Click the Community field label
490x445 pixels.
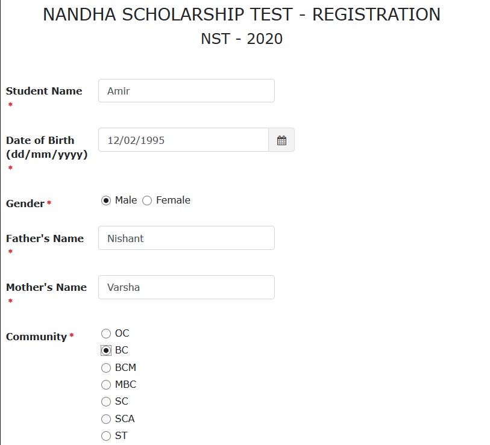(x=36, y=337)
